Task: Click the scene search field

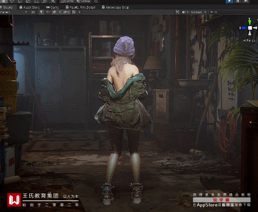Action: click(x=234, y=12)
